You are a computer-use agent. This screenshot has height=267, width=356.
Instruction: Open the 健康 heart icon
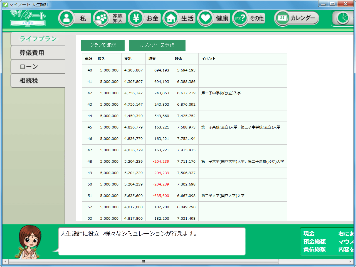tap(206, 18)
